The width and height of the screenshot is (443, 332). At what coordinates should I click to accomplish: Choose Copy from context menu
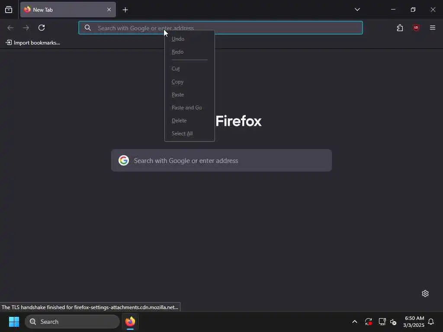click(189, 82)
